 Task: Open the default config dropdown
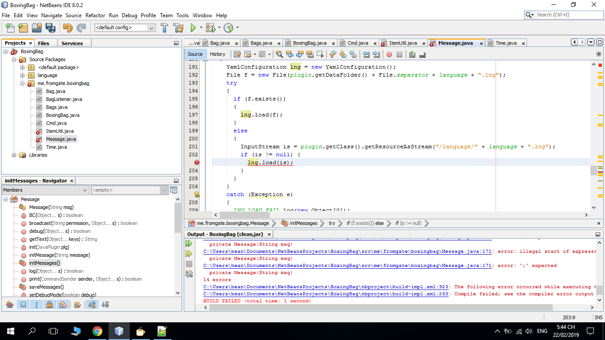tap(151, 27)
